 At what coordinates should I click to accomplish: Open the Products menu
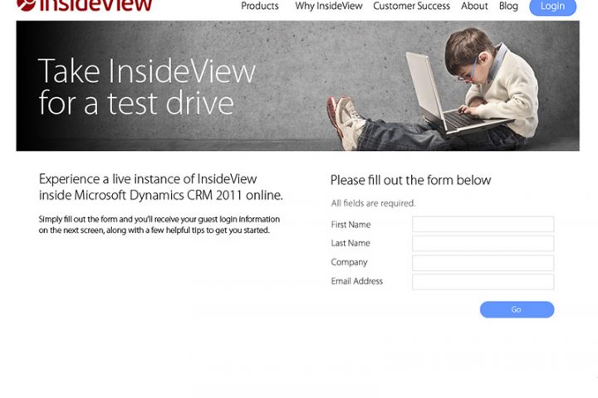coord(260,6)
